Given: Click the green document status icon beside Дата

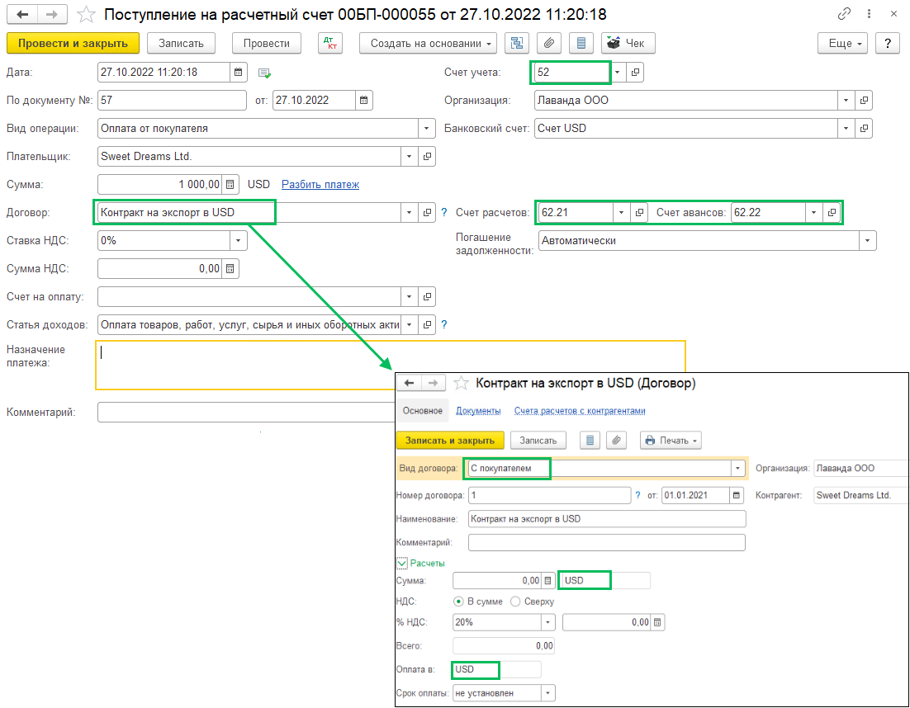Looking at the screenshot, I should click(264, 73).
